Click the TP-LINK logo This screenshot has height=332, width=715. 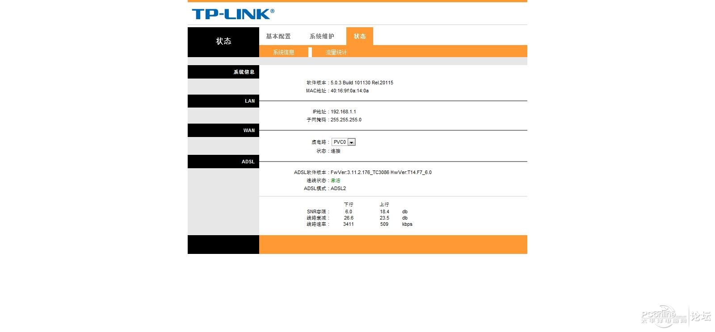click(x=233, y=14)
